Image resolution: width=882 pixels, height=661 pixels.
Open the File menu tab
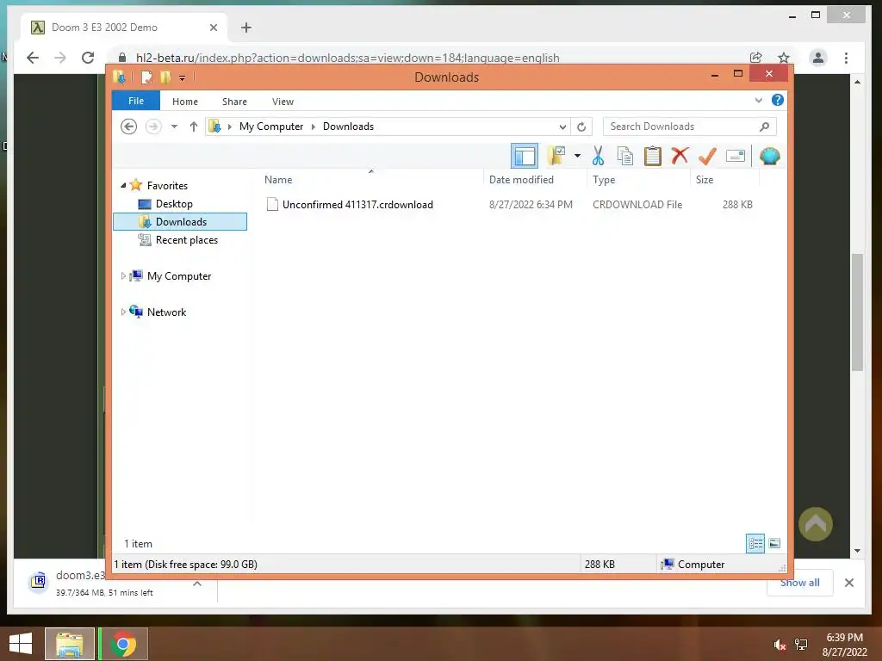click(x=136, y=101)
